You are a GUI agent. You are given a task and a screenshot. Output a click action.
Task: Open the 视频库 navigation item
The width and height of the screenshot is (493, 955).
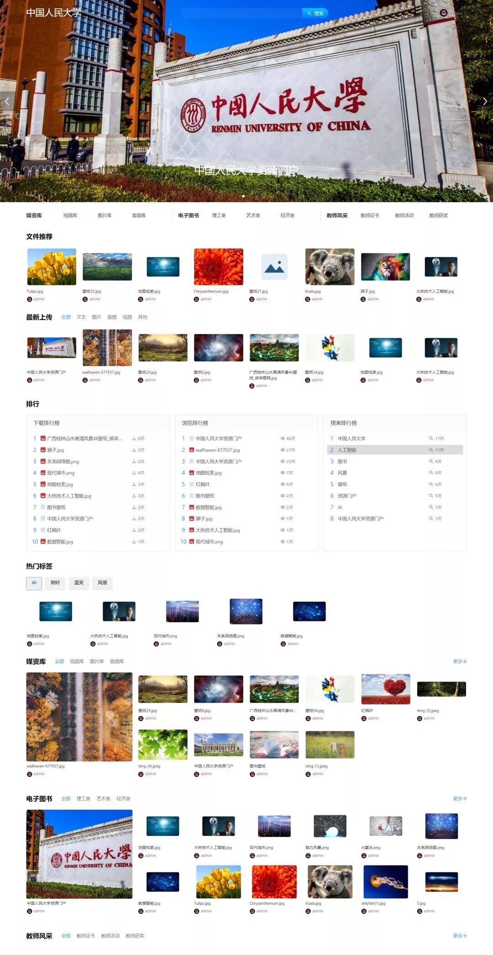[x=70, y=215]
